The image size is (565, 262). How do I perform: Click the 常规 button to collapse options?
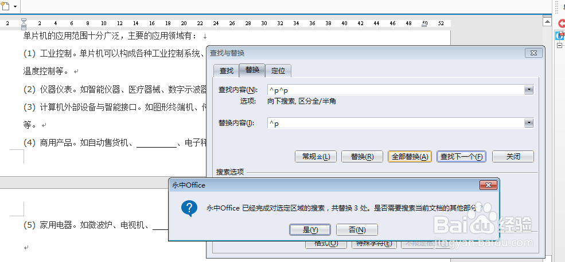315,157
